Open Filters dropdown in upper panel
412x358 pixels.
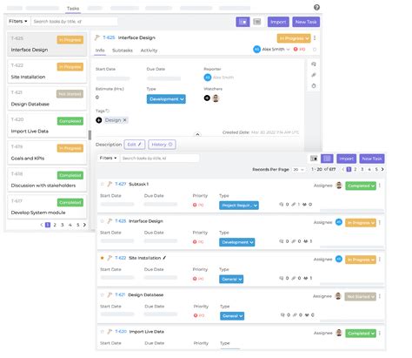[17, 21]
